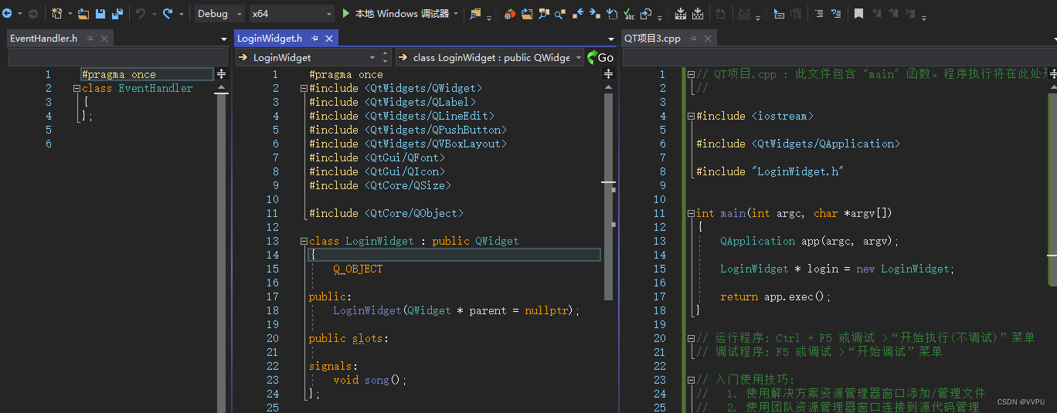
Task: Click the QApplication app(argc, argv); line
Action: coord(810,242)
